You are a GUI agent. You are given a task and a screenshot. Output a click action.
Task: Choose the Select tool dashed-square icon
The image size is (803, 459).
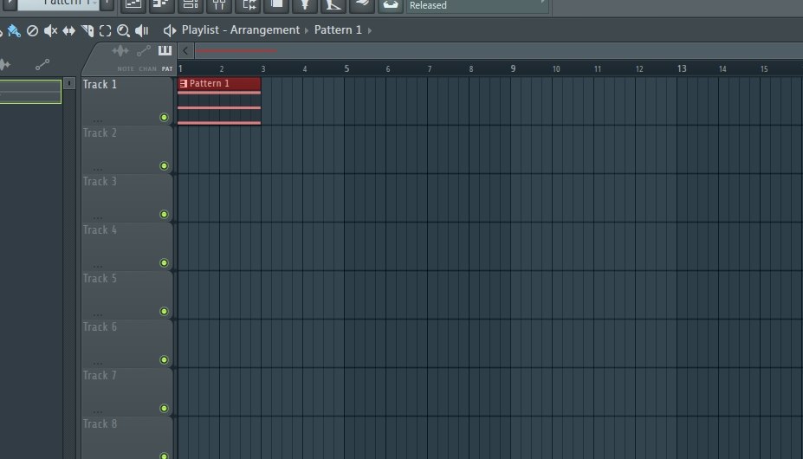coord(105,30)
